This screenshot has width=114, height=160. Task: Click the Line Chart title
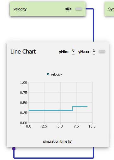23,52
